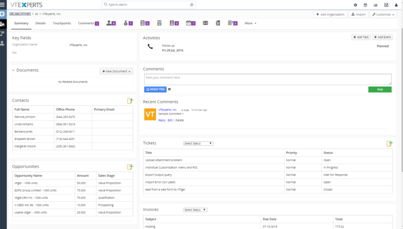Focus the Post your comment box
Viewport: 403px width, 229px height.
point(268,79)
